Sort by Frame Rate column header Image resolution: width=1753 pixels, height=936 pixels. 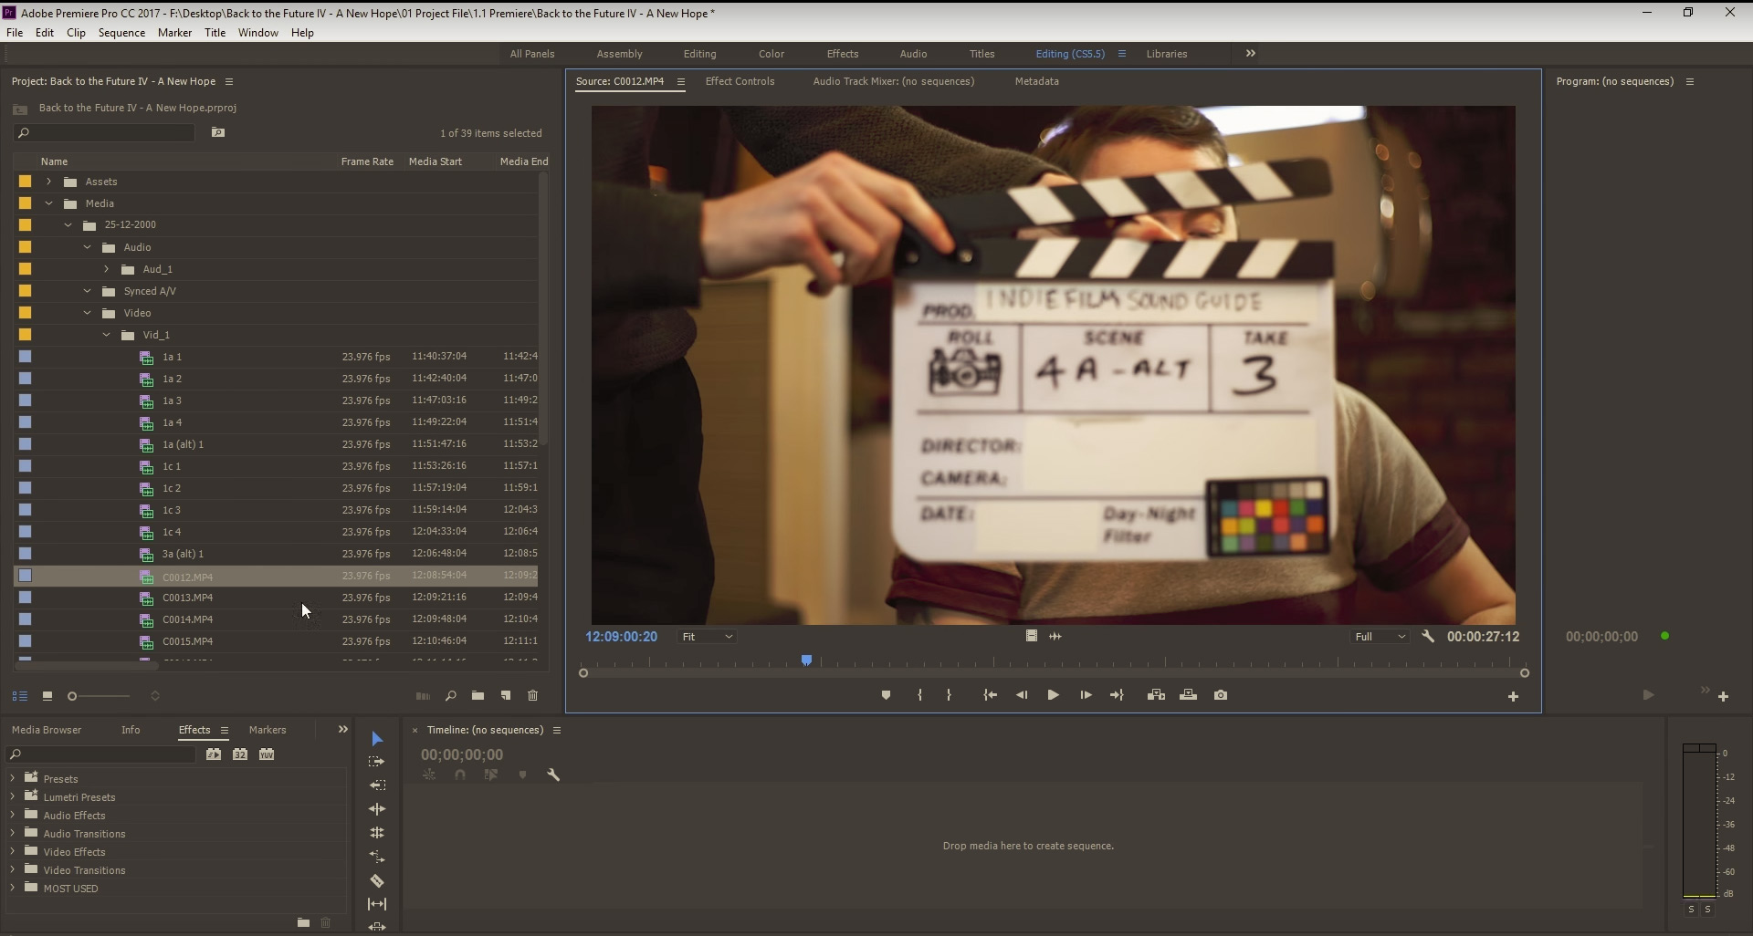pyautogui.click(x=367, y=161)
